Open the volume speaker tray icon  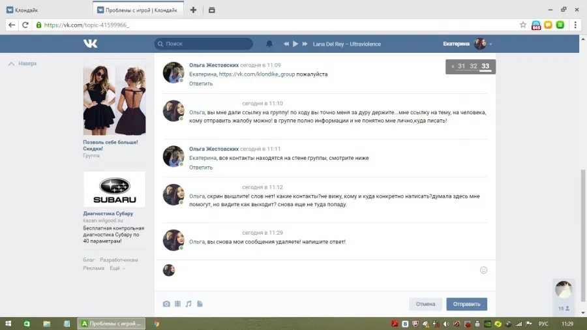(x=446, y=324)
